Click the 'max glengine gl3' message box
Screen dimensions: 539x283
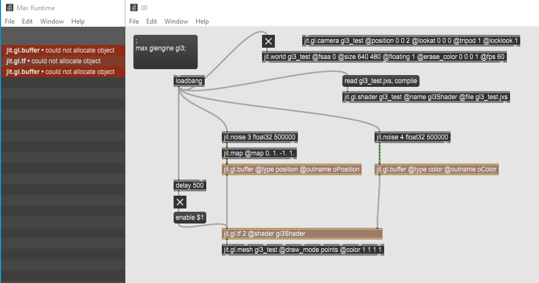(x=165, y=51)
